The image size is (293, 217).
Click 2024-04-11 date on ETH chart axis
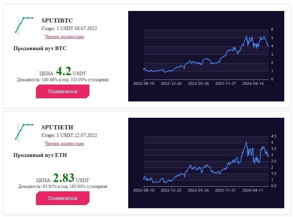[253, 190]
